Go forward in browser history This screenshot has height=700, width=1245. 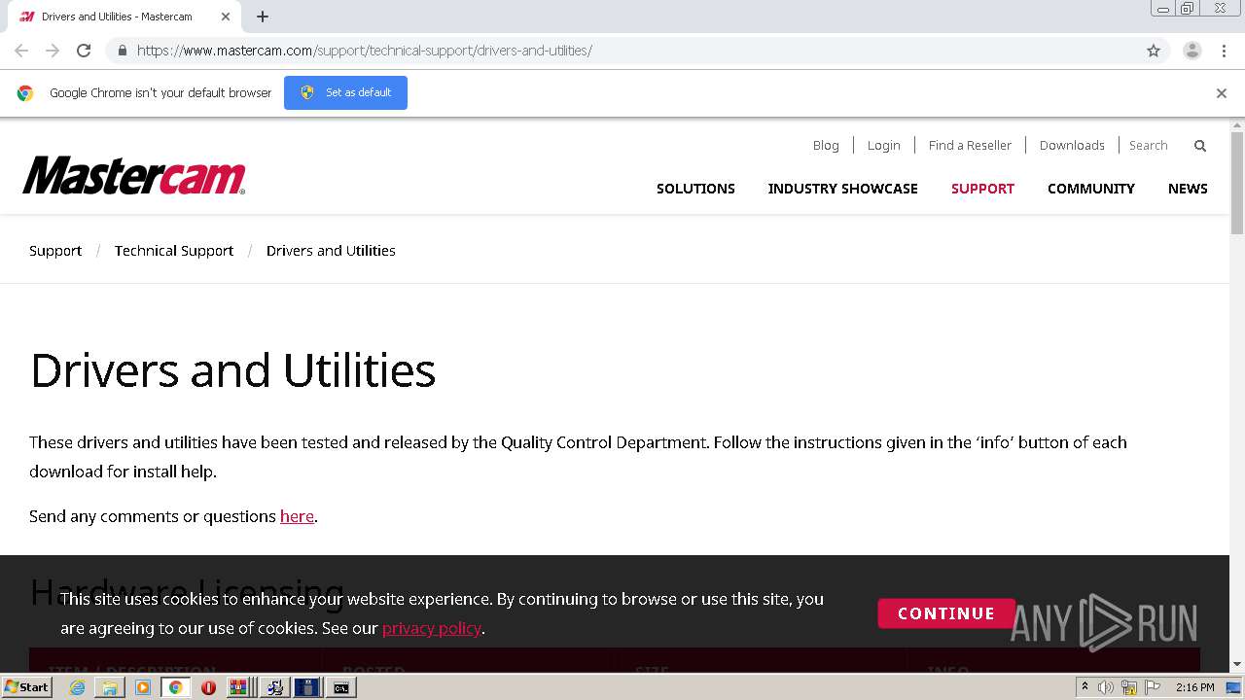coord(53,51)
